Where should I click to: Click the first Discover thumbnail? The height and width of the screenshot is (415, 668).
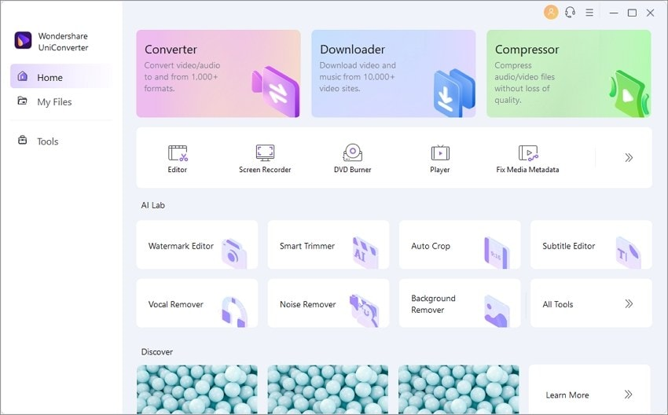[196, 389]
